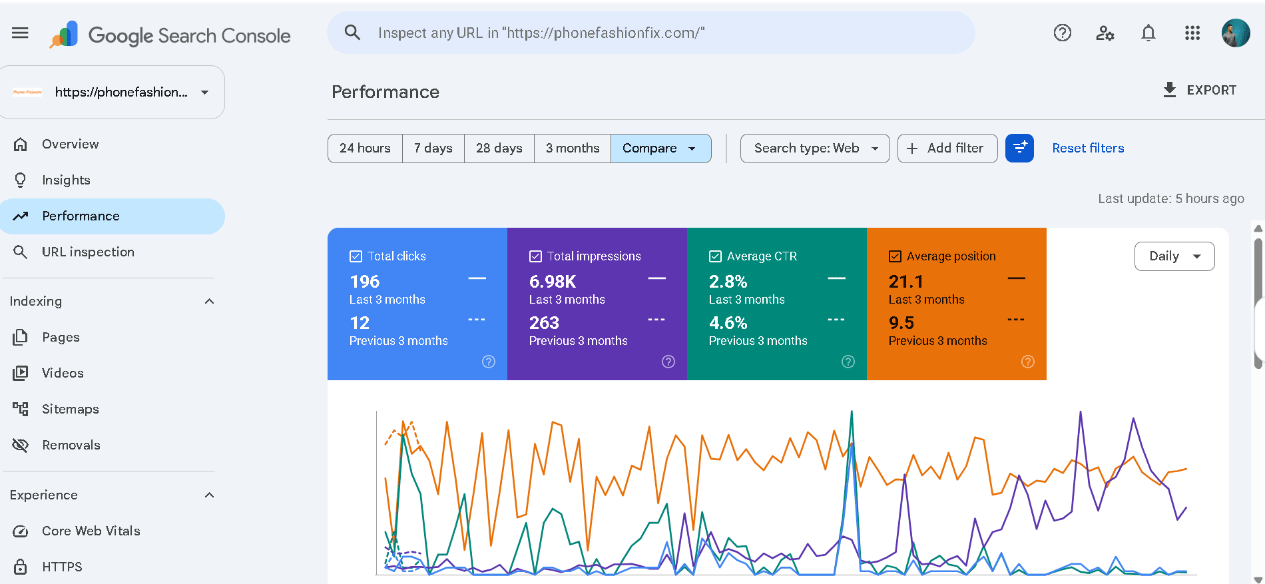The height and width of the screenshot is (584, 1265).
Task: Select the 7 days date range
Action: pyautogui.click(x=433, y=148)
